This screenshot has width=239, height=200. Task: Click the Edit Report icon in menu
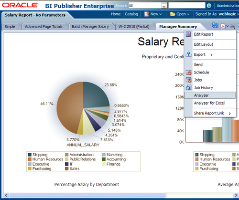188,34
